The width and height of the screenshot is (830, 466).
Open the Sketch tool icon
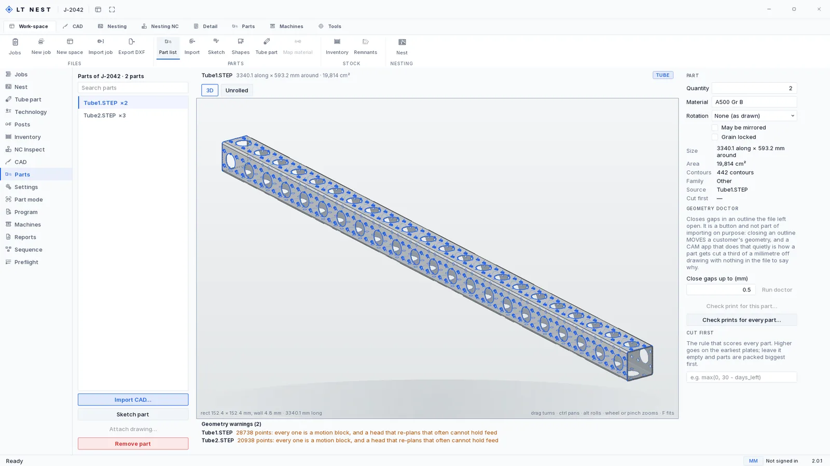(216, 47)
